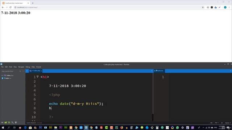
Task: Click the Chrome profile avatar
Action: [x=225, y=7]
